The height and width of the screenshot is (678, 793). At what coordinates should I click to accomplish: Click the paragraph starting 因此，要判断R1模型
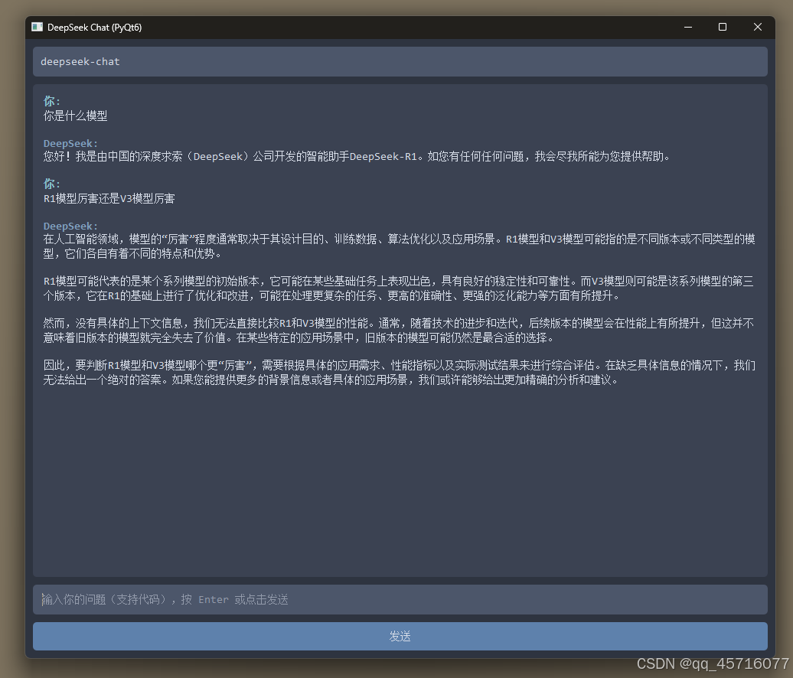point(399,373)
